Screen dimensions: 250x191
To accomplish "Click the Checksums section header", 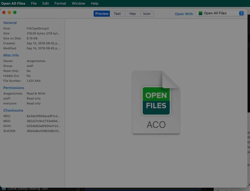I will coord(13,111).
